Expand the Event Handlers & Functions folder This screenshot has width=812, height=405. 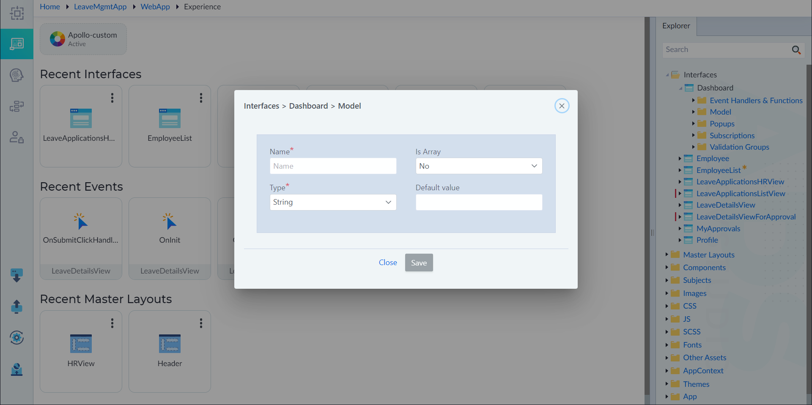[694, 100]
